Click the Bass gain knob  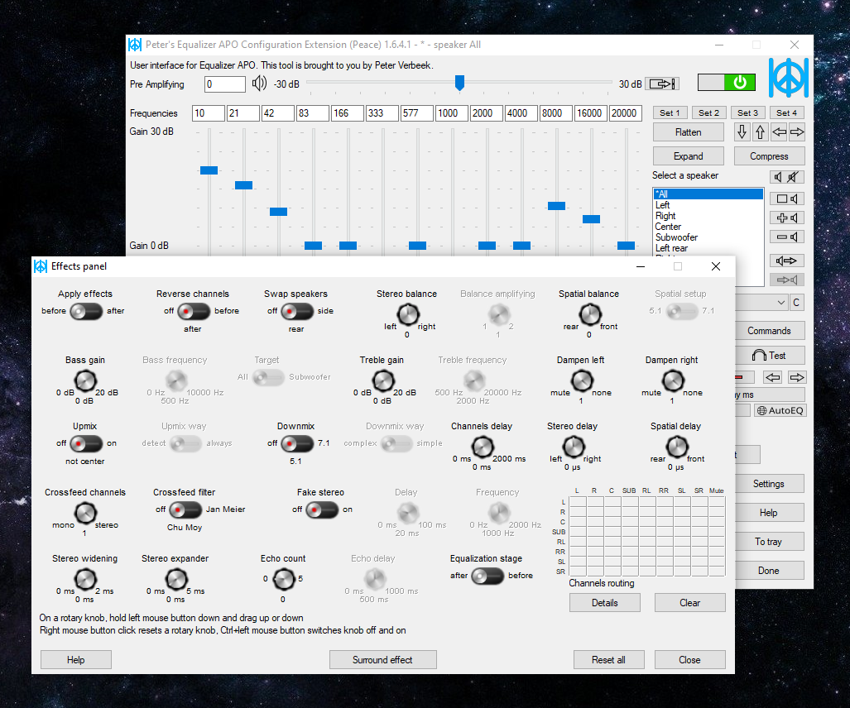(85, 380)
